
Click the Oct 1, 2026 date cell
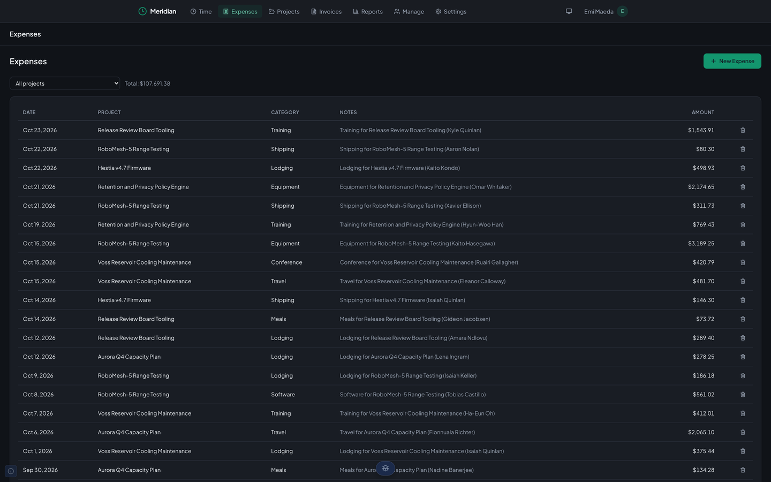(37, 451)
